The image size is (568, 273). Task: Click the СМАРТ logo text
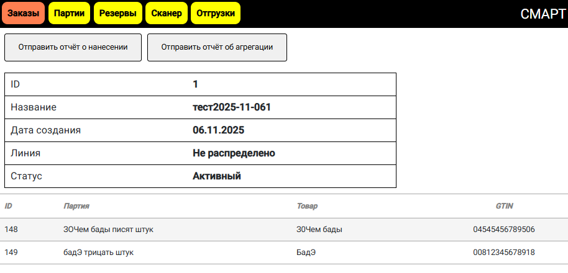click(543, 14)
